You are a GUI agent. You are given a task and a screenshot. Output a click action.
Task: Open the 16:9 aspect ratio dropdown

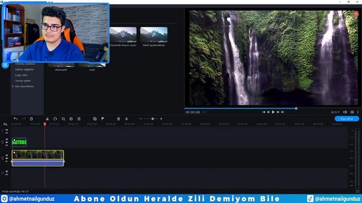pos(335,112)
